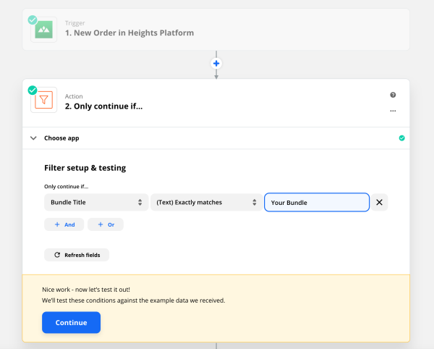Click the green checkmark on the filter step
This screenshot has width=434, height=349.
[x=33, y=91]
